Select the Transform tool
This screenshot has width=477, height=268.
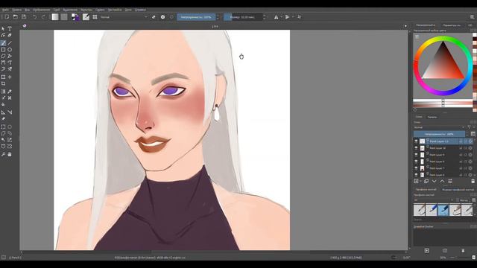[3, 77]
